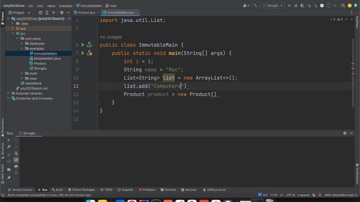
Task: Hide the Run tool window
Action: coord(352,133)
